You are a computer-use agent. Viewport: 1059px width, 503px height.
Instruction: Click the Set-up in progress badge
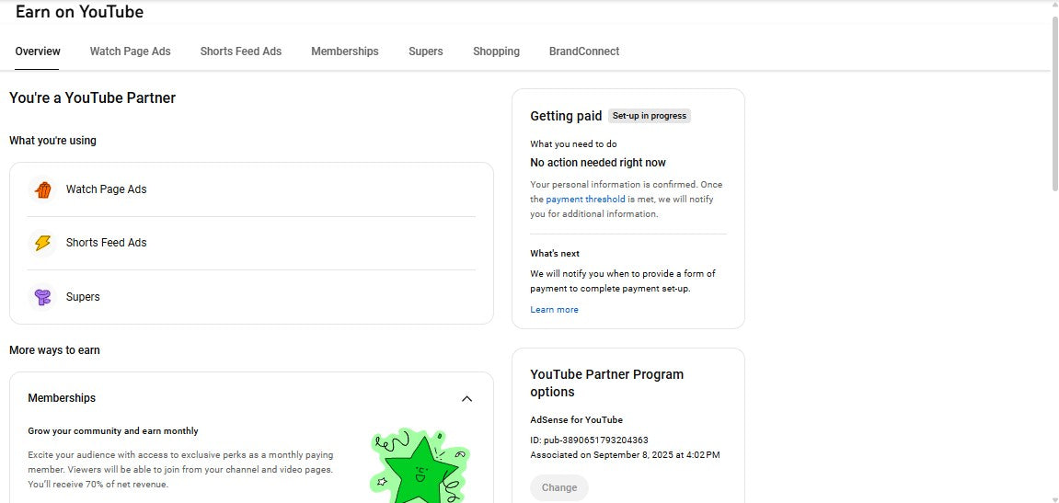(650, 116)
